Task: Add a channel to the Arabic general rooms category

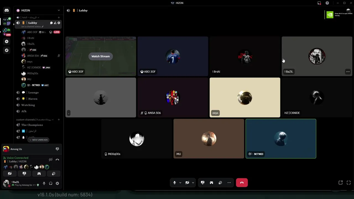Action: tap(59, 17)
